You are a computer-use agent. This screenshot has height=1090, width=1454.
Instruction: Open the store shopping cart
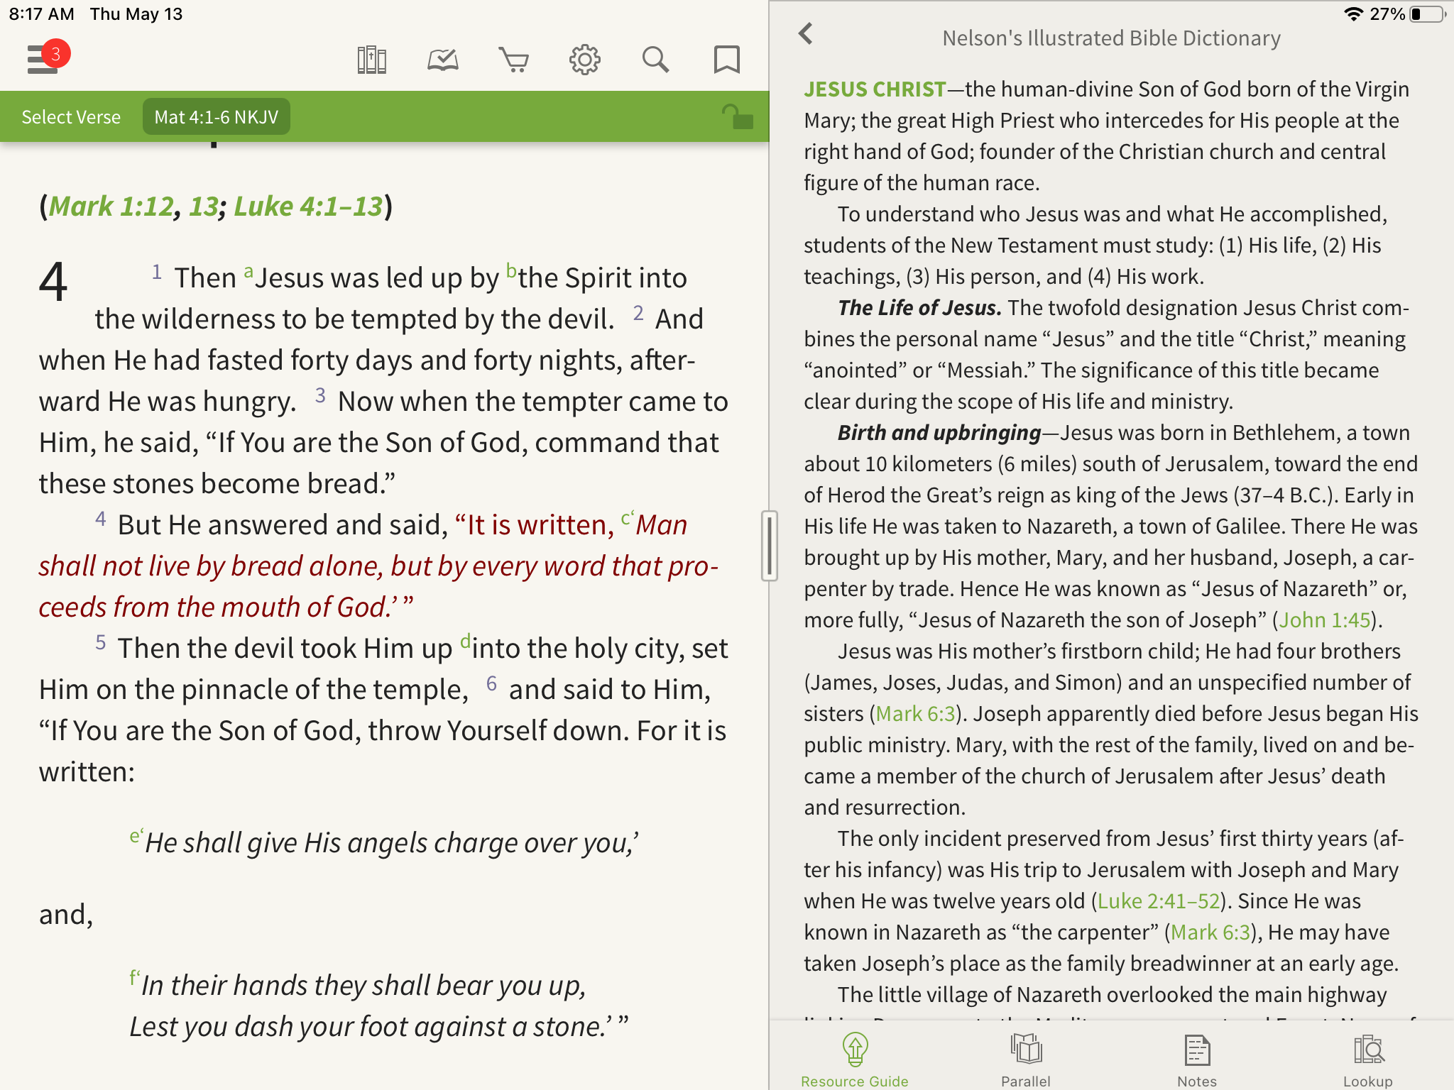[513, 60]
